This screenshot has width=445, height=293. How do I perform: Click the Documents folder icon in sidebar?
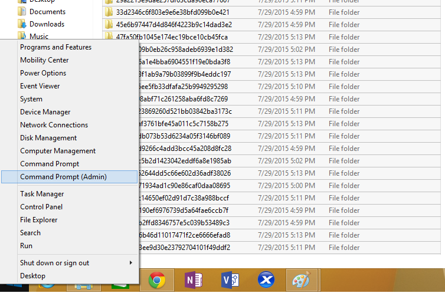22,12
